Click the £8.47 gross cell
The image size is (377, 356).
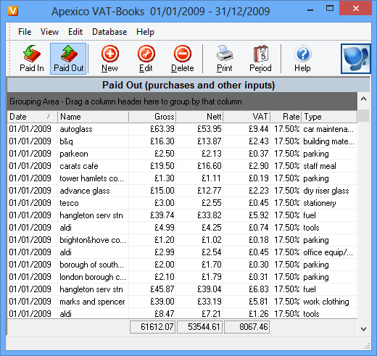tap(152, 314)
